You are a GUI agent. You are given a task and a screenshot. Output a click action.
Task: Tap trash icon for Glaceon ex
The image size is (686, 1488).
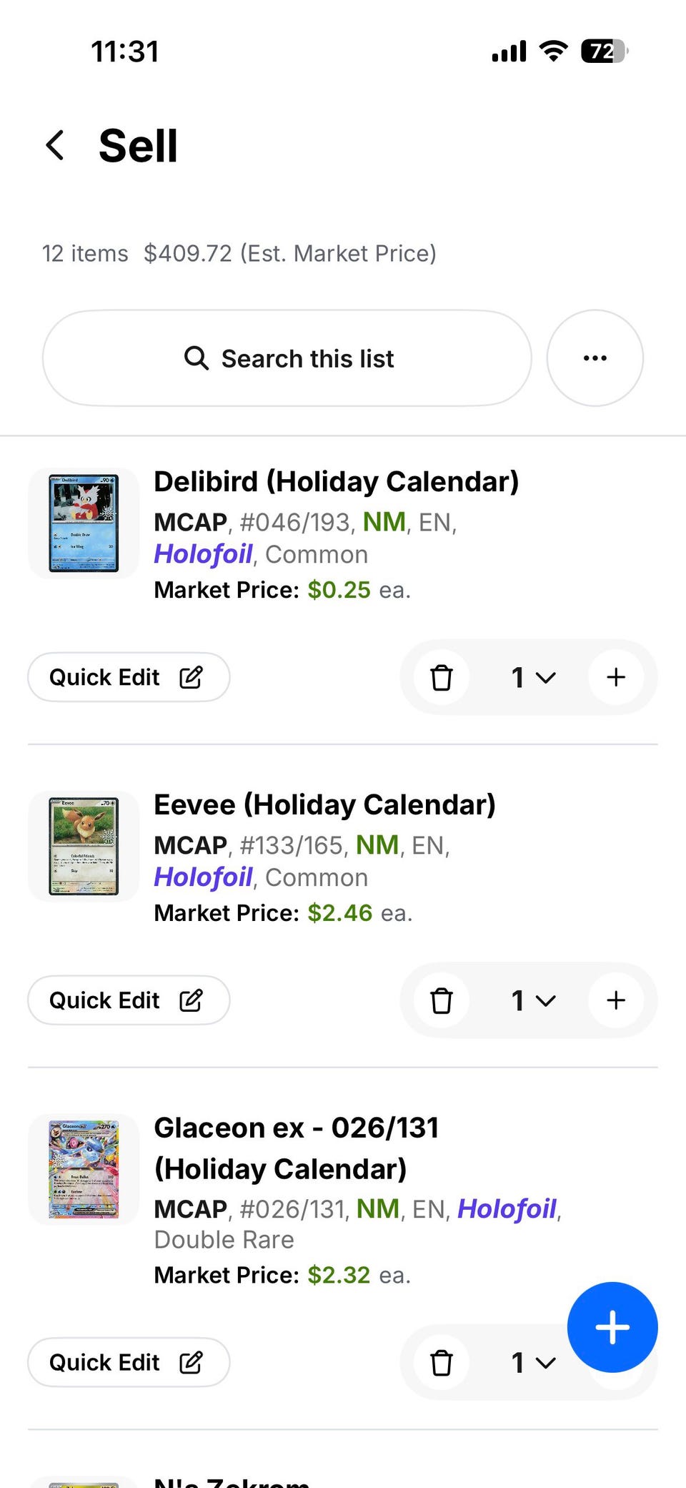442,1363
